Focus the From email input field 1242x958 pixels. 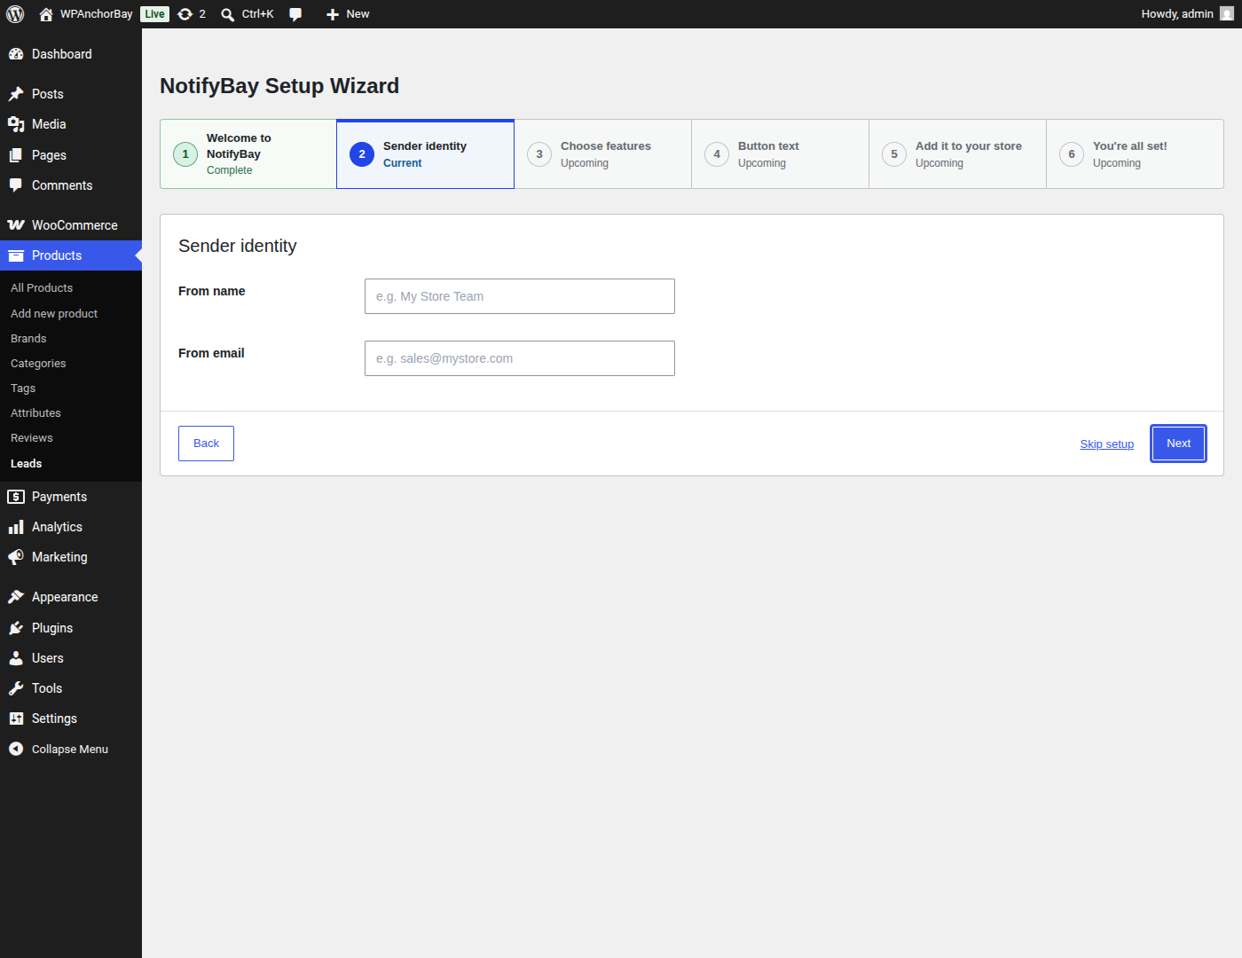[x=520, y=358]
